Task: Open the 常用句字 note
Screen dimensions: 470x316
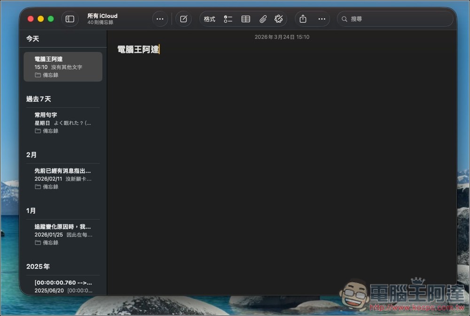Action: coord(63,122)
